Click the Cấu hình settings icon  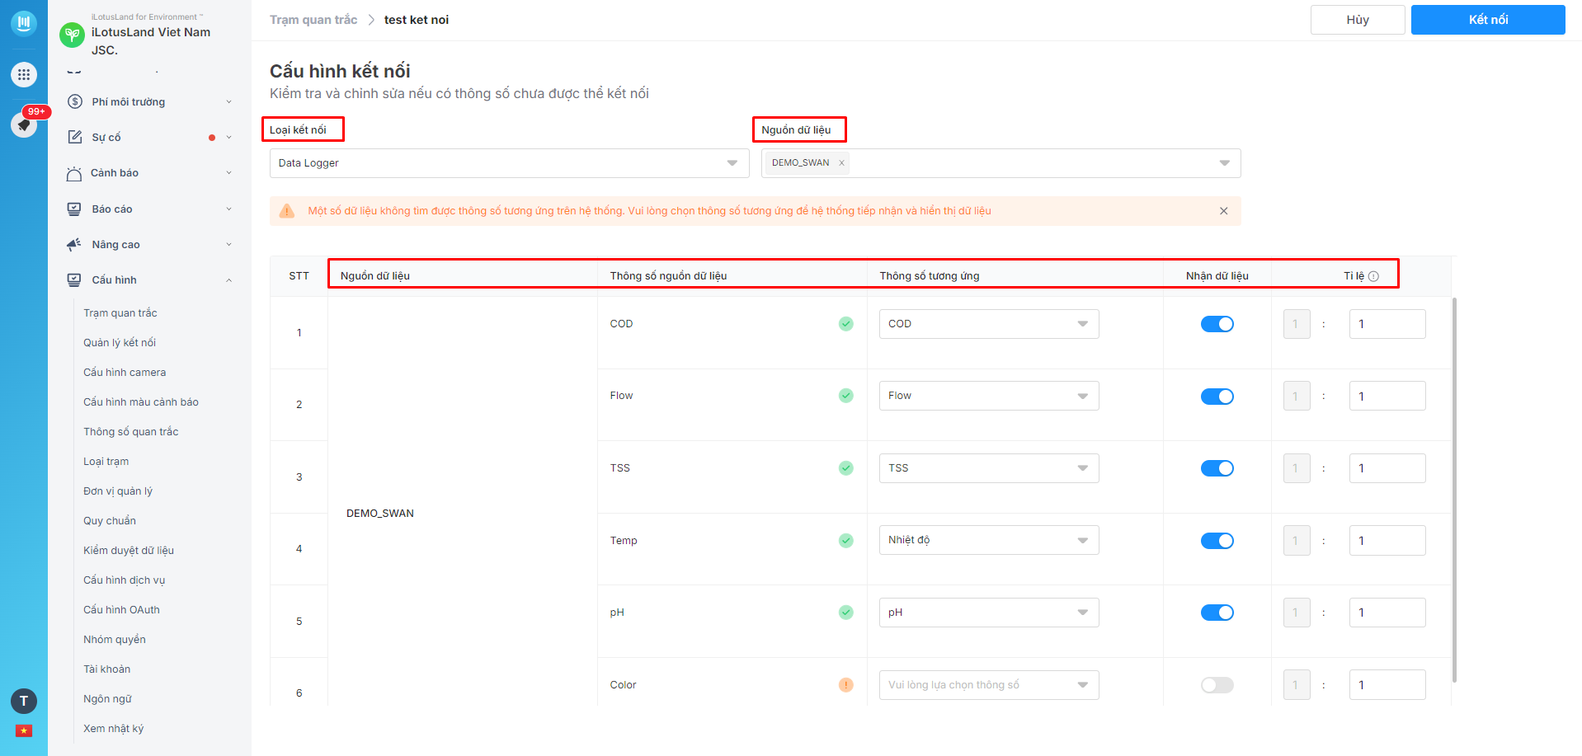click(x=74, y=279)
